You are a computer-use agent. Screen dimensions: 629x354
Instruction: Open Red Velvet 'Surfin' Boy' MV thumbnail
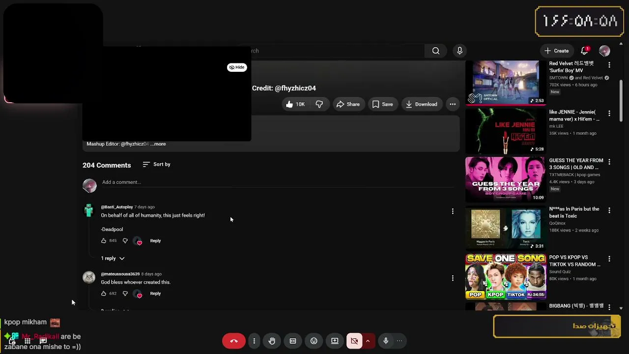point(505,83)
